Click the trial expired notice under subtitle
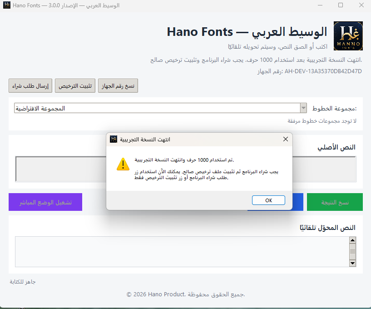This screenshot has height=309, width=371. pos(256,60)
